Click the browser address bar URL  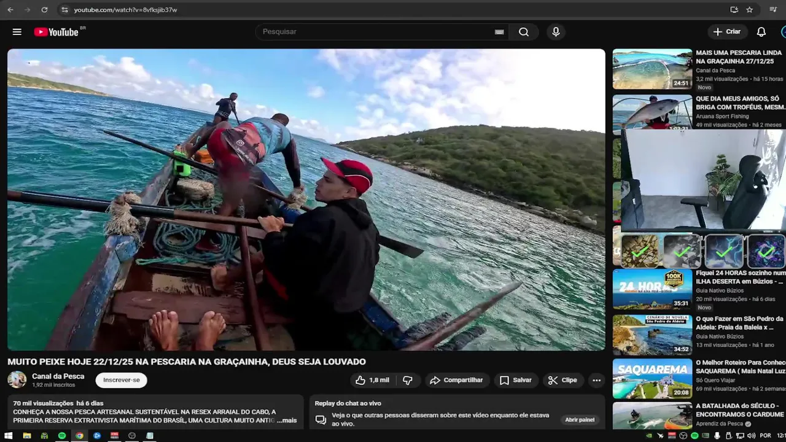coord(125,10)
